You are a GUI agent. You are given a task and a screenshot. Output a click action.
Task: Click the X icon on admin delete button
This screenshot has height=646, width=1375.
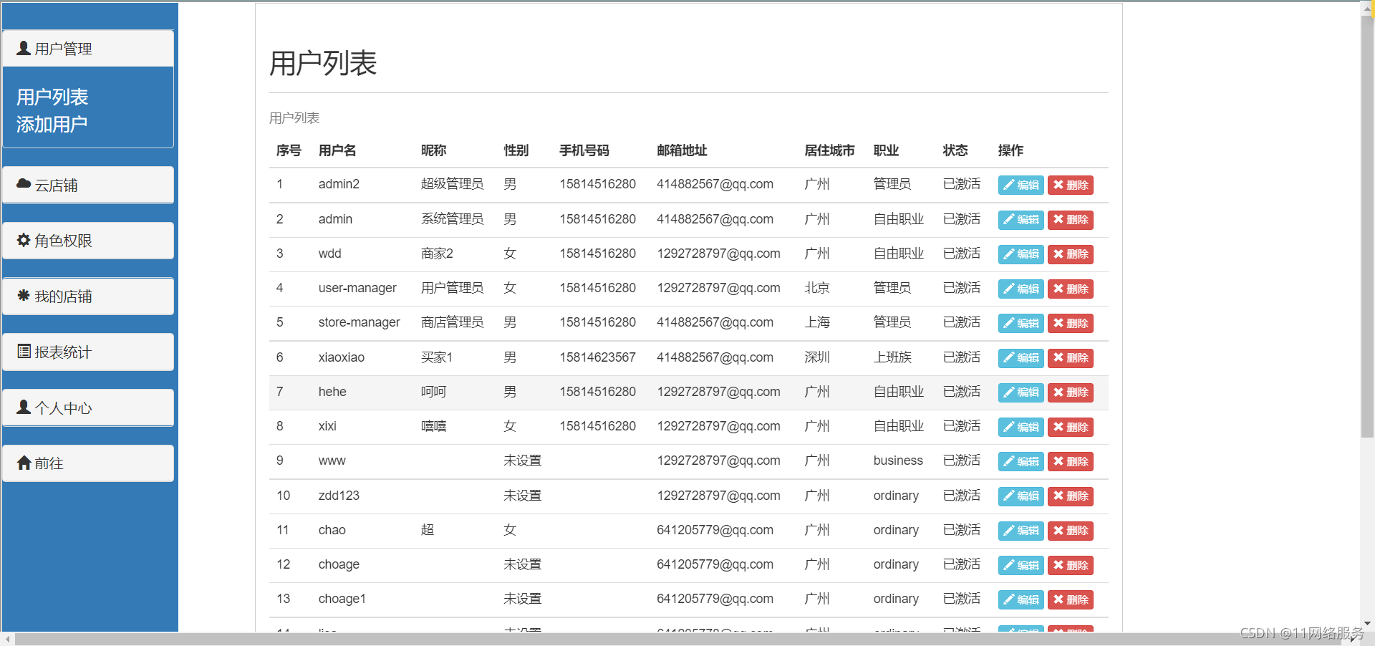1058,220
